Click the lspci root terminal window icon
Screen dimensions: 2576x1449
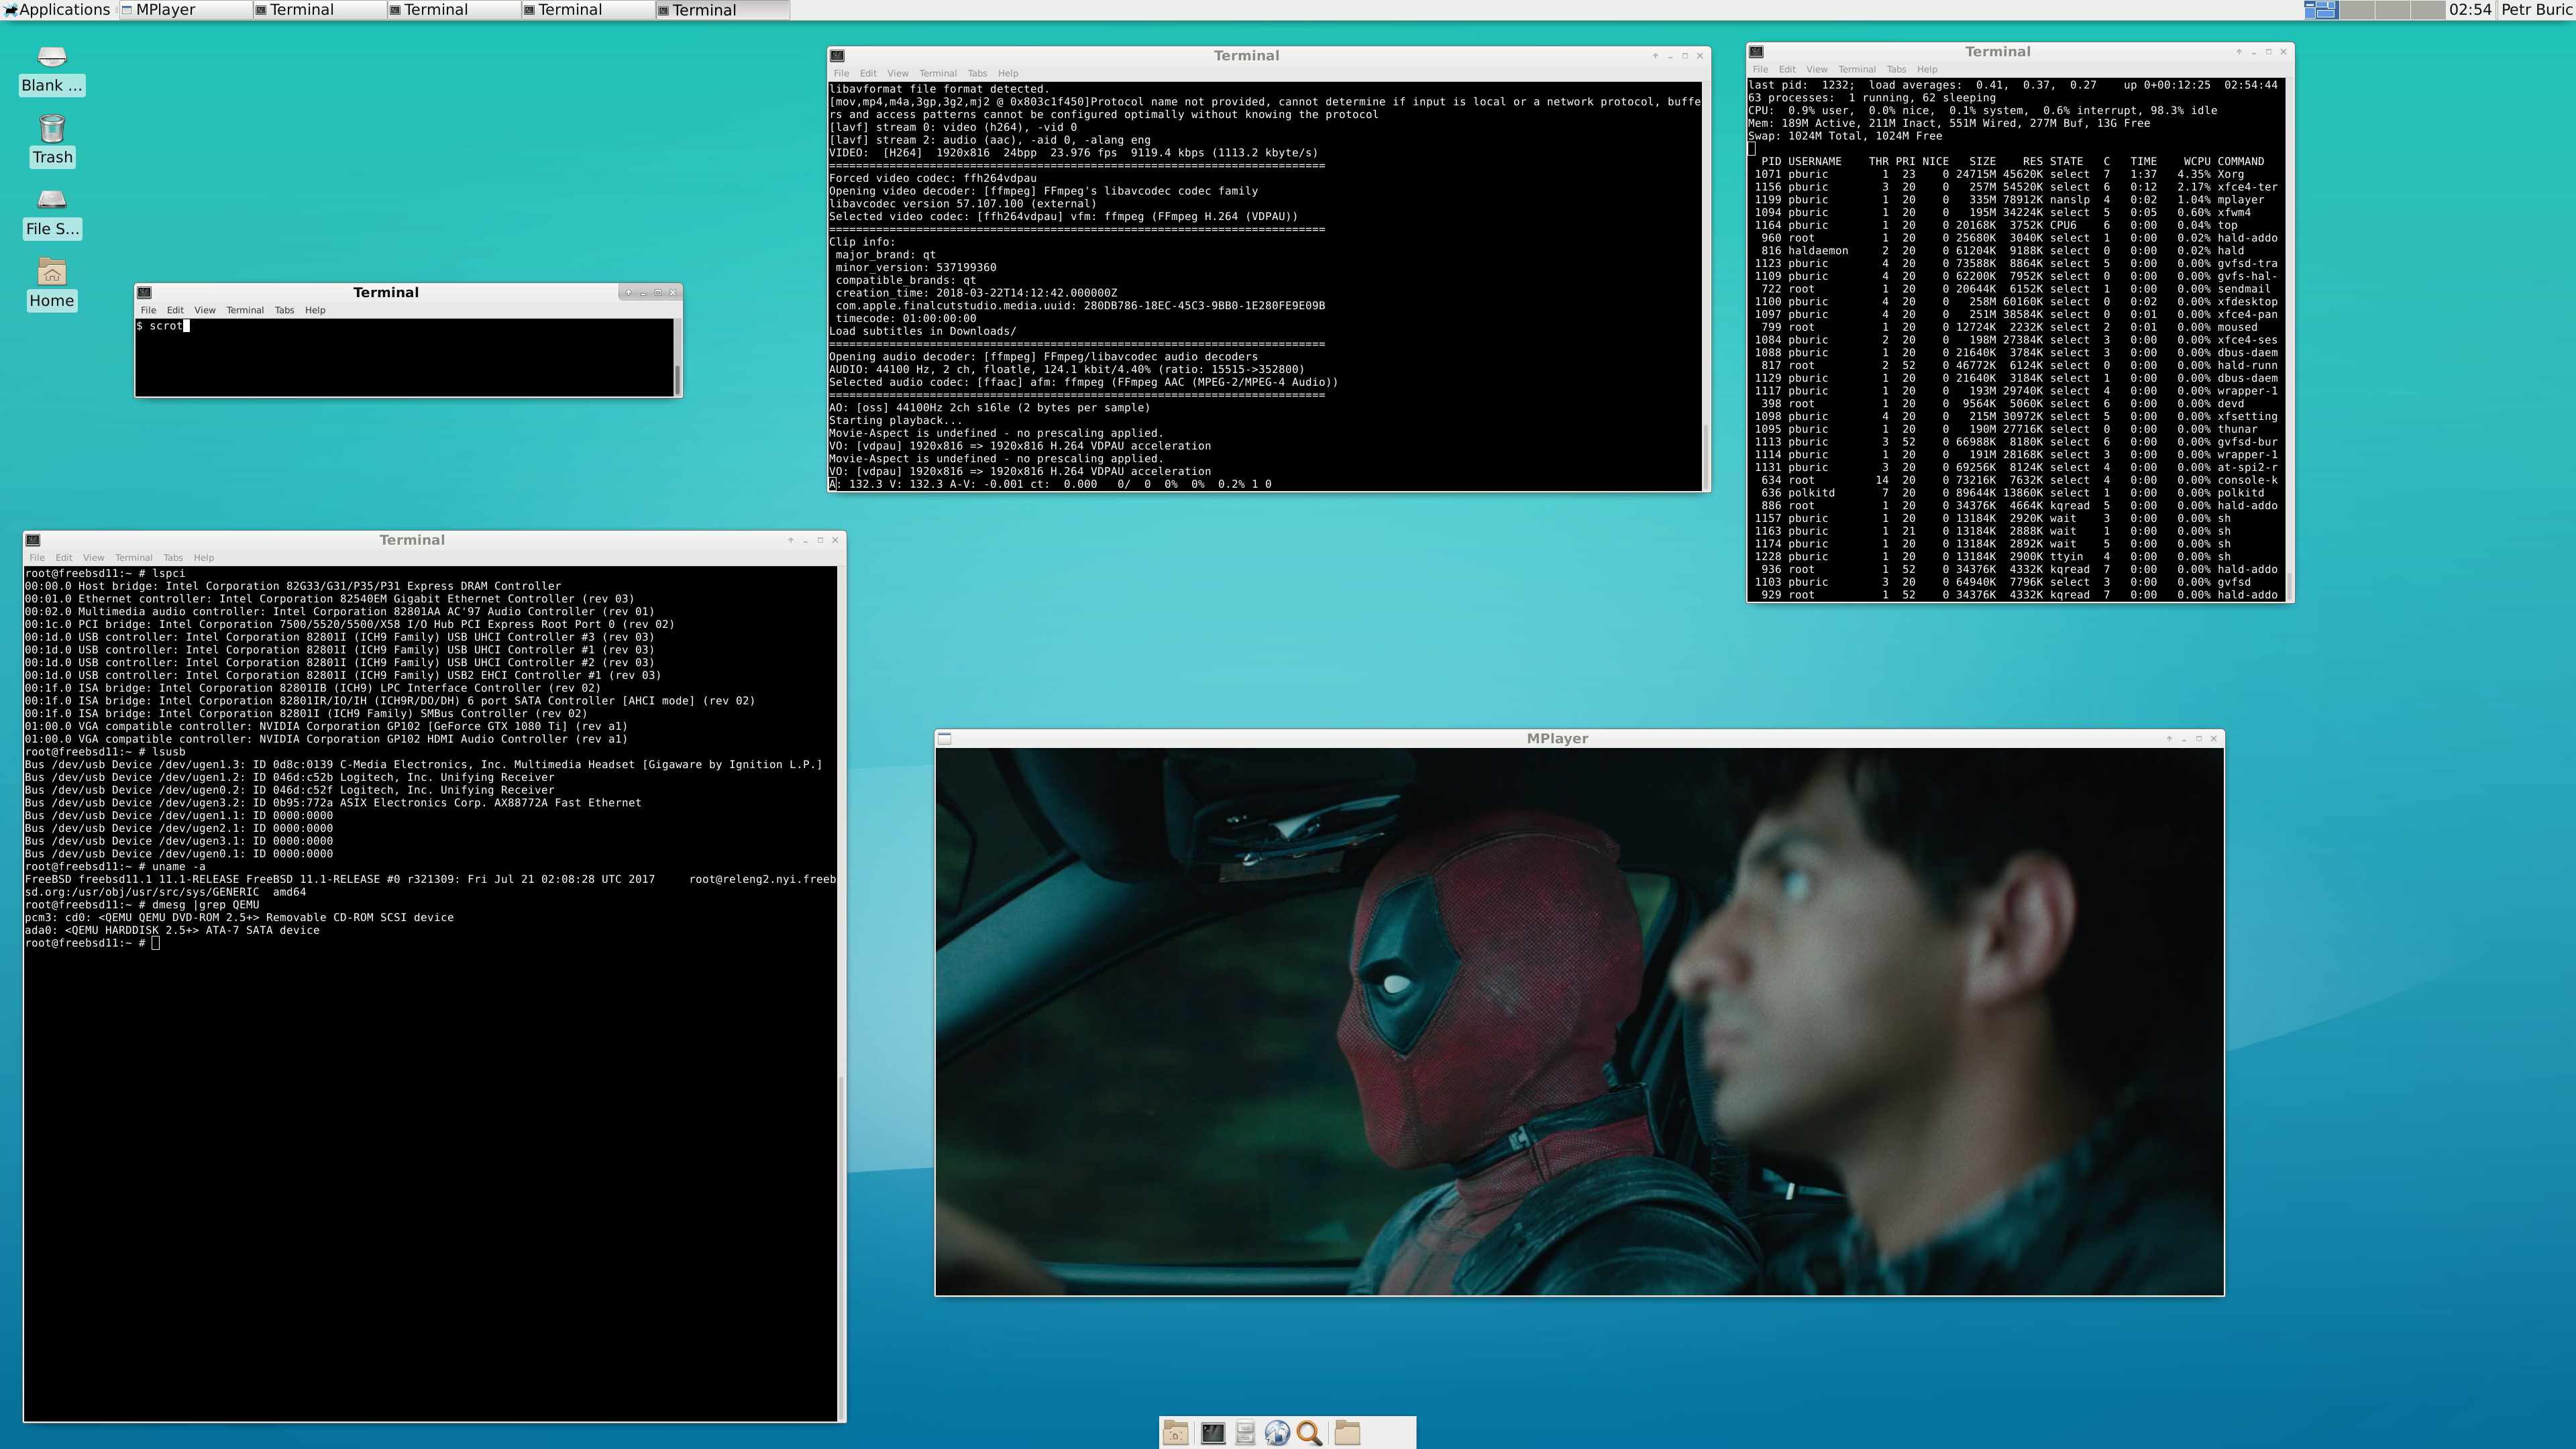pos(33,540)
